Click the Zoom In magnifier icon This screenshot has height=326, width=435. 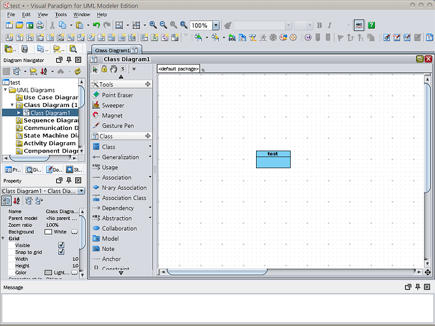pos(153,25)
